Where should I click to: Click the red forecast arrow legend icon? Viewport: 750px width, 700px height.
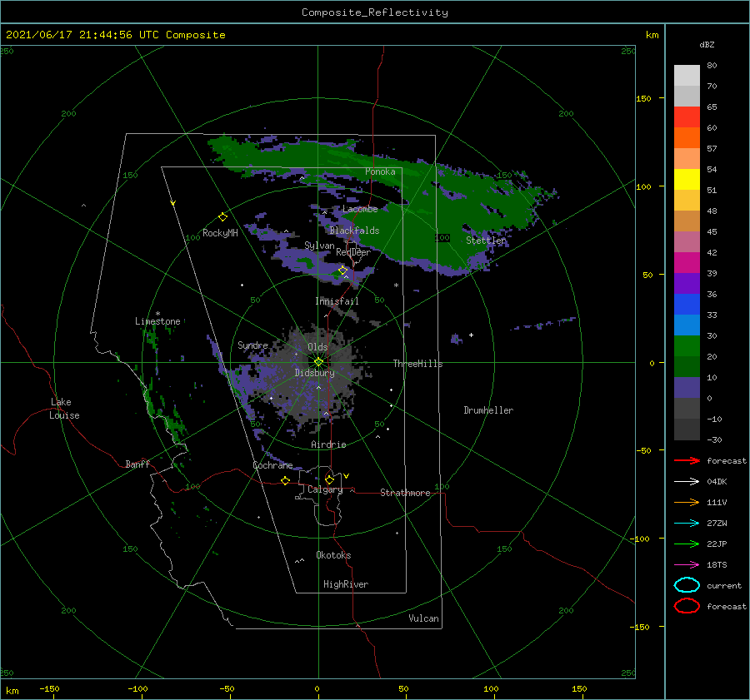click(687, 460)
